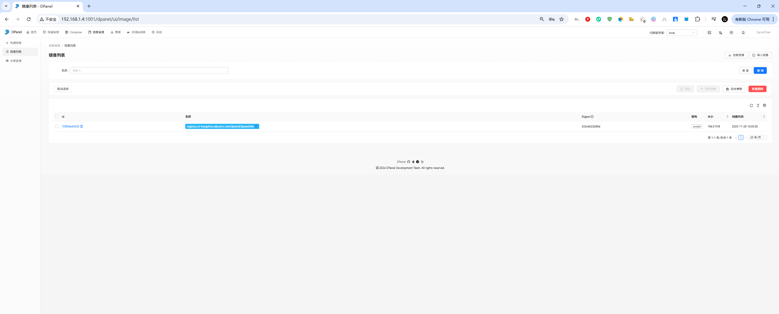This screenshot has height=314, width=779.
Task: Select all images via header checkbox
Action: (57, 117)
